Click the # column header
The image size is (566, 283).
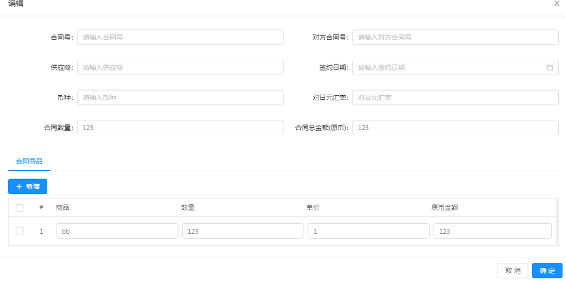click(41, 207)
